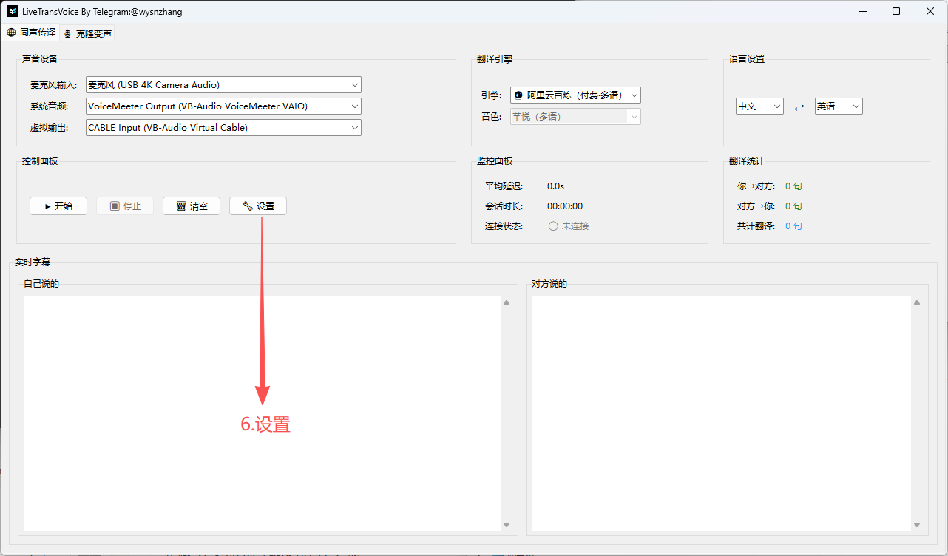
Task: Swap the source and target languages
Action: (799, 107)
